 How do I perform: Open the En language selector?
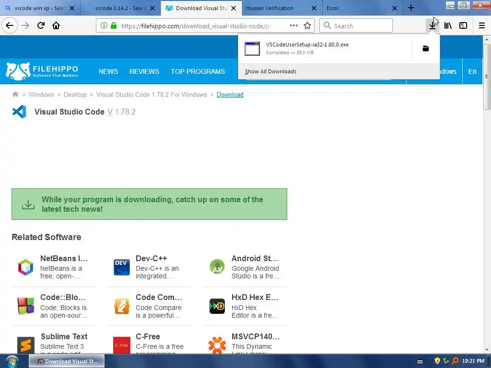coord(472,71)
